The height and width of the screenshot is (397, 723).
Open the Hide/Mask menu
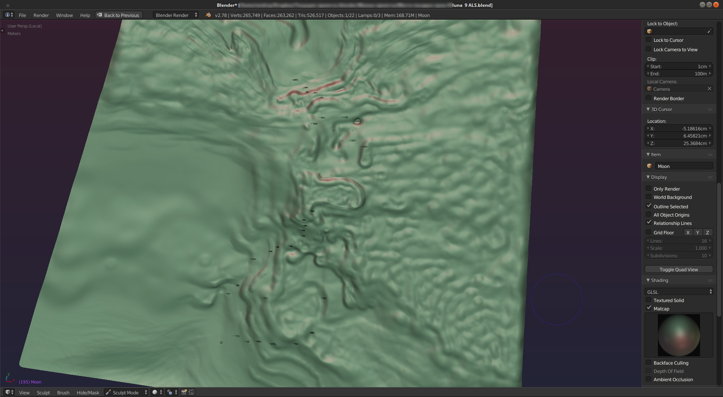[x=88, y=392]
